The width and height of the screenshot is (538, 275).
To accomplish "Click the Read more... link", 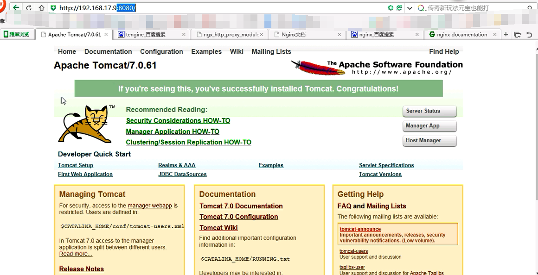I will (x=76, y=254).
